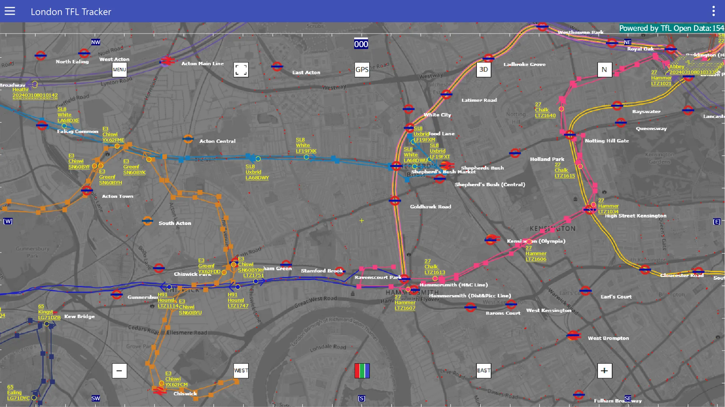Select the NW compass marker
This screenshot has height=407, width=725.
coord(96,42)
